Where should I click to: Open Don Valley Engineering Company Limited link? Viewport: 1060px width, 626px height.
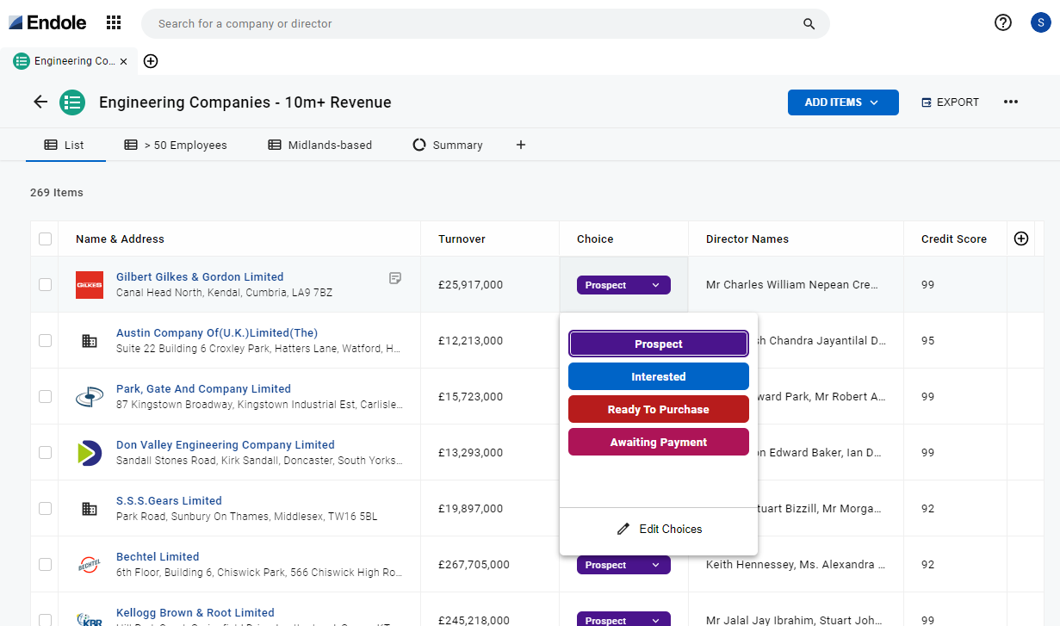click(x=226, y=445)
